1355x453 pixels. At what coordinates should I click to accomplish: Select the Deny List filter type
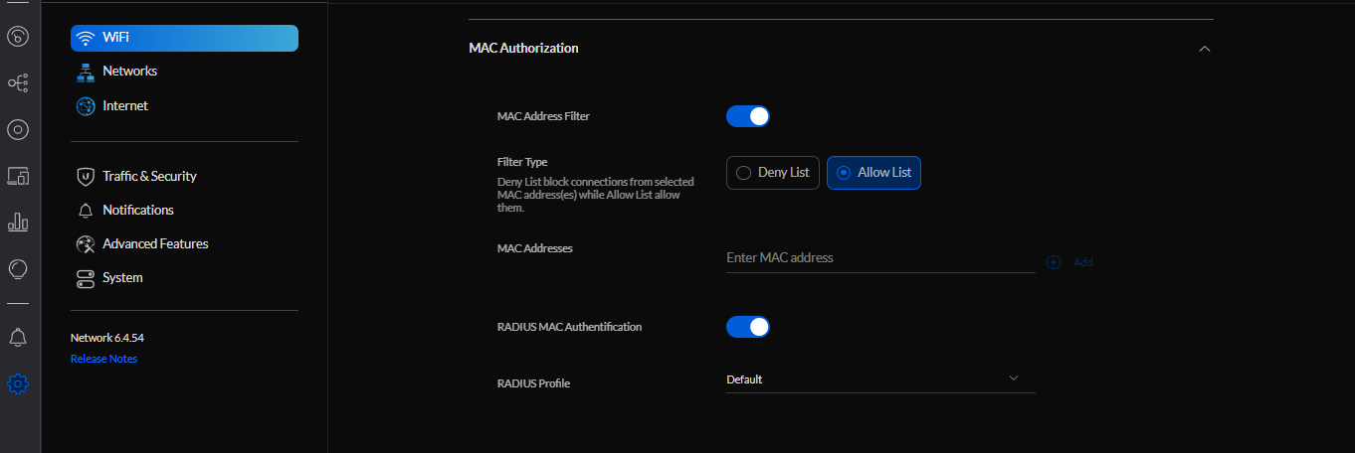[773, 173]
